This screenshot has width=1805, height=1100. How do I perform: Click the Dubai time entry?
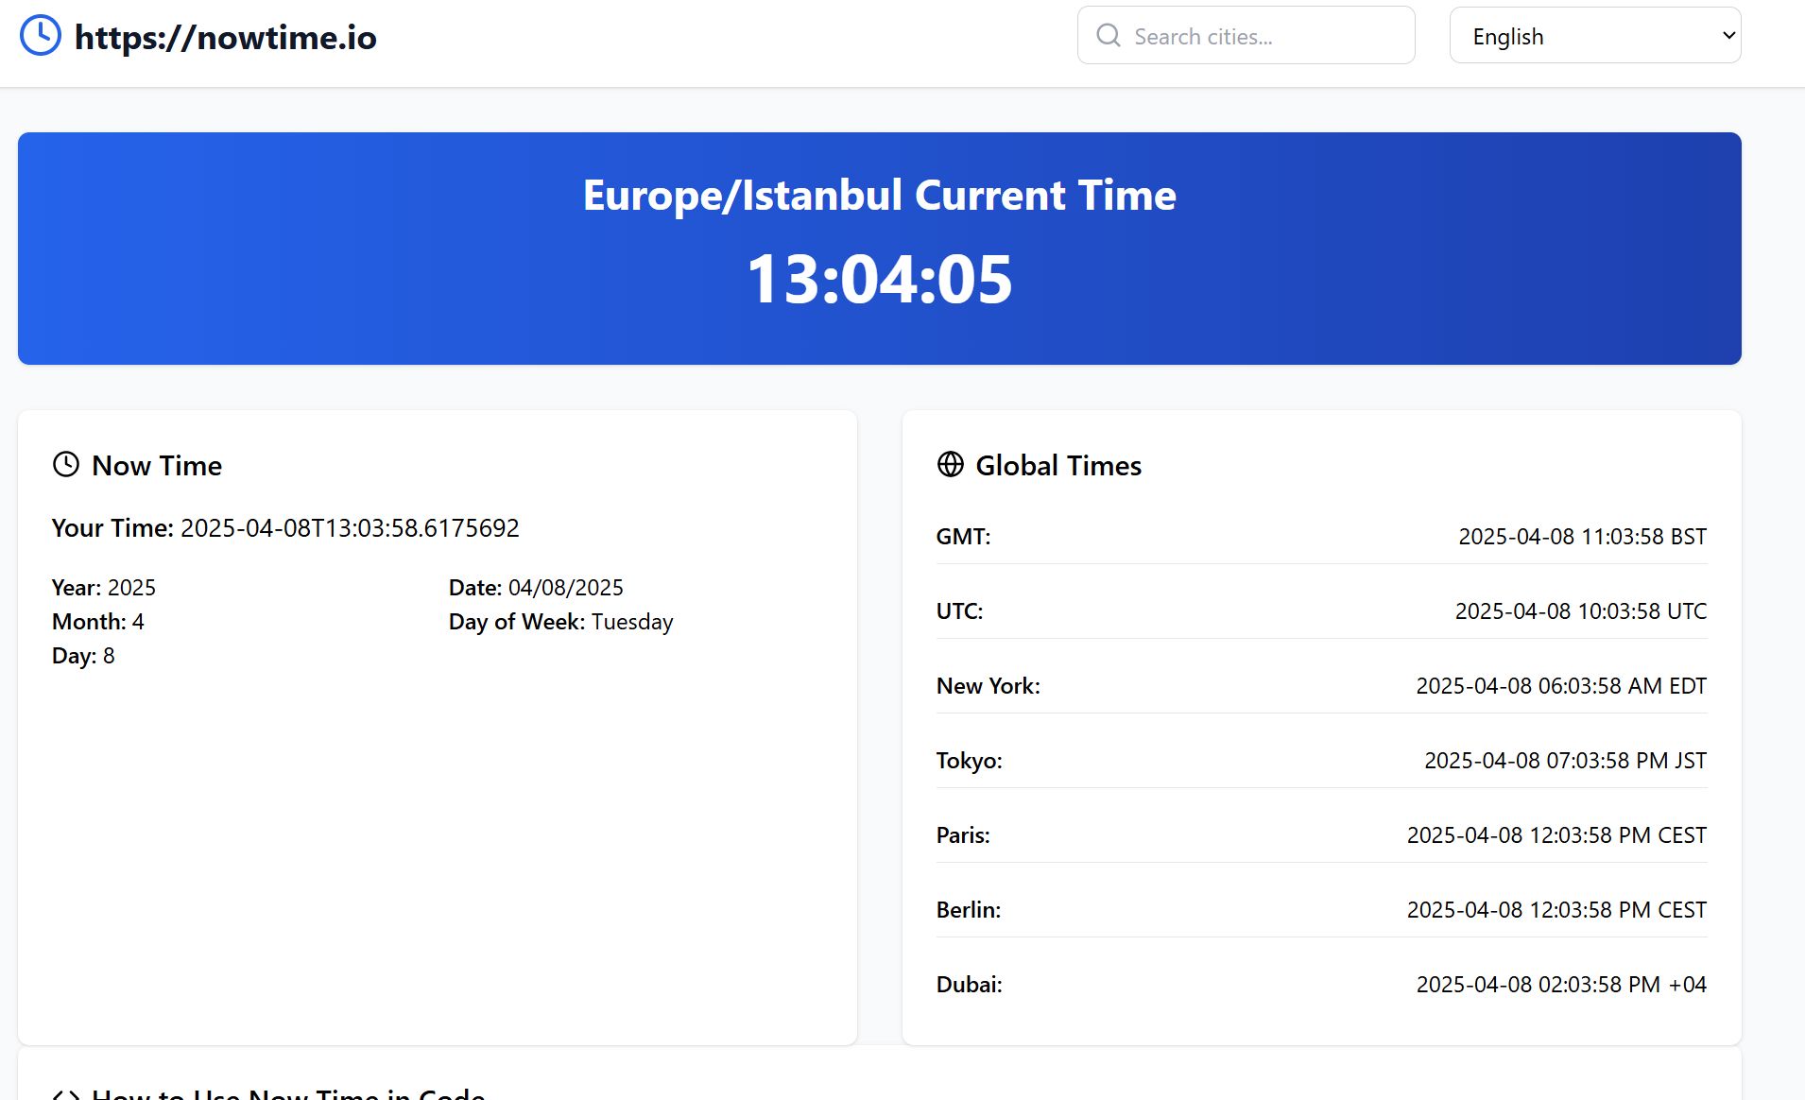click(1320, 984)
